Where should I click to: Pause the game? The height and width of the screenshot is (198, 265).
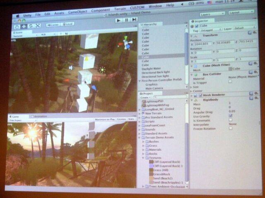[126, 20]
